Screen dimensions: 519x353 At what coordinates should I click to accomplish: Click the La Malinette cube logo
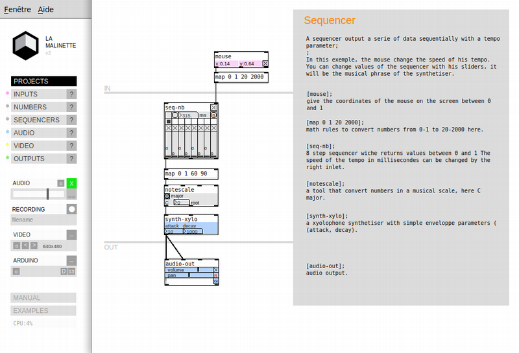[x=25, y=45]
